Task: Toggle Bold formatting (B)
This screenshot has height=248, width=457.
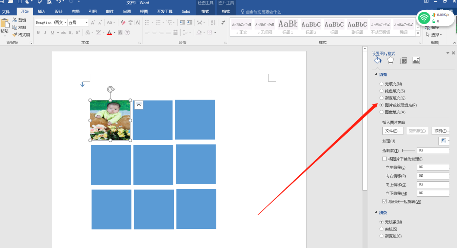Action: (x=38, y=32)
